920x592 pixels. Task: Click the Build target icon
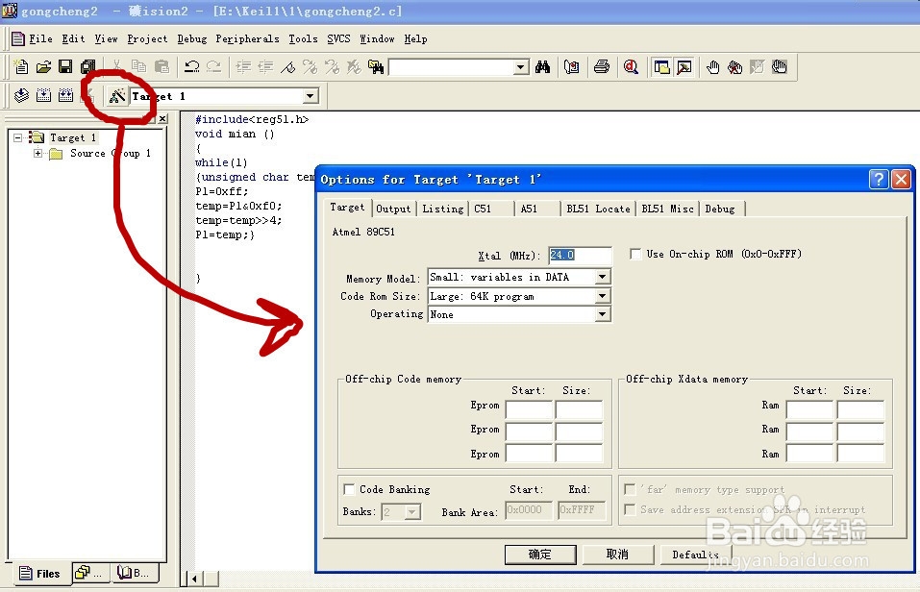[43, 96]
